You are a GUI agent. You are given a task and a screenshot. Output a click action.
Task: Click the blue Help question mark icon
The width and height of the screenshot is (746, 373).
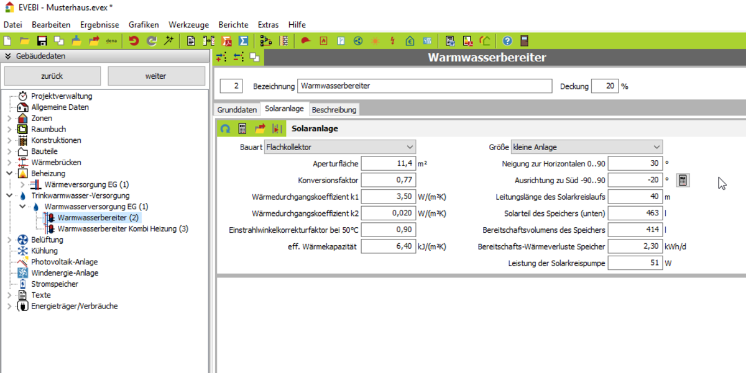(x=507, y=41)
